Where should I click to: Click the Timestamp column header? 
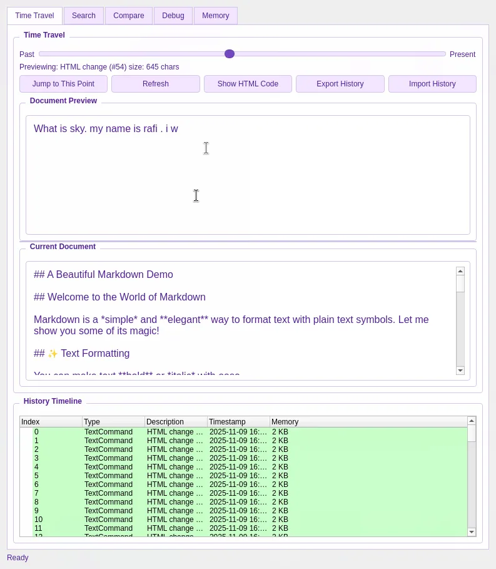click(x=238, y=422)
